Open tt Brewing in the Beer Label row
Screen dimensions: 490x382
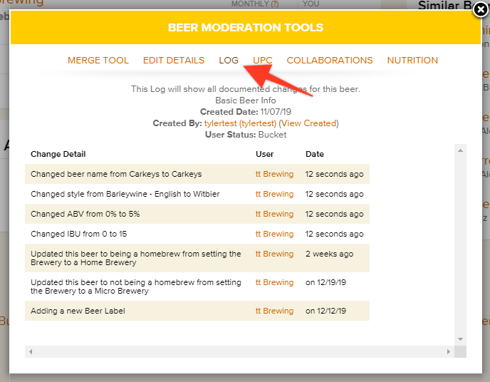click(274, 311)
